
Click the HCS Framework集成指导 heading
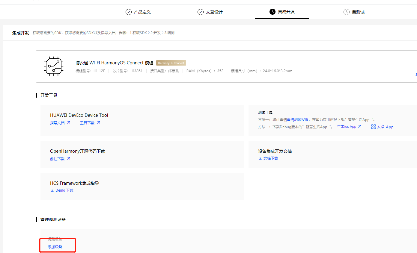pos(75,183)
